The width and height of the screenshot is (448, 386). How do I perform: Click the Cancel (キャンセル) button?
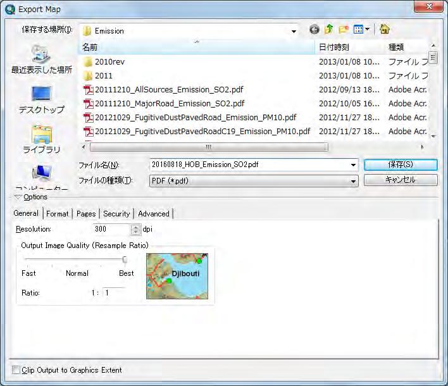(401, 180)
